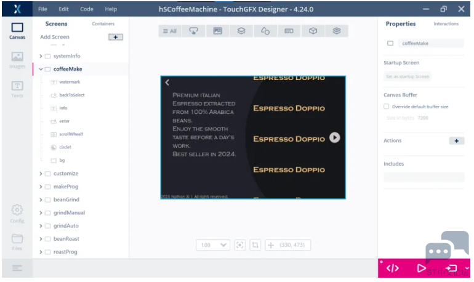Click the TouchGFX logo icon
Image resolution: width=474 pixels, height=282 pixels.
pyautogui.click(x=17, y=9)
